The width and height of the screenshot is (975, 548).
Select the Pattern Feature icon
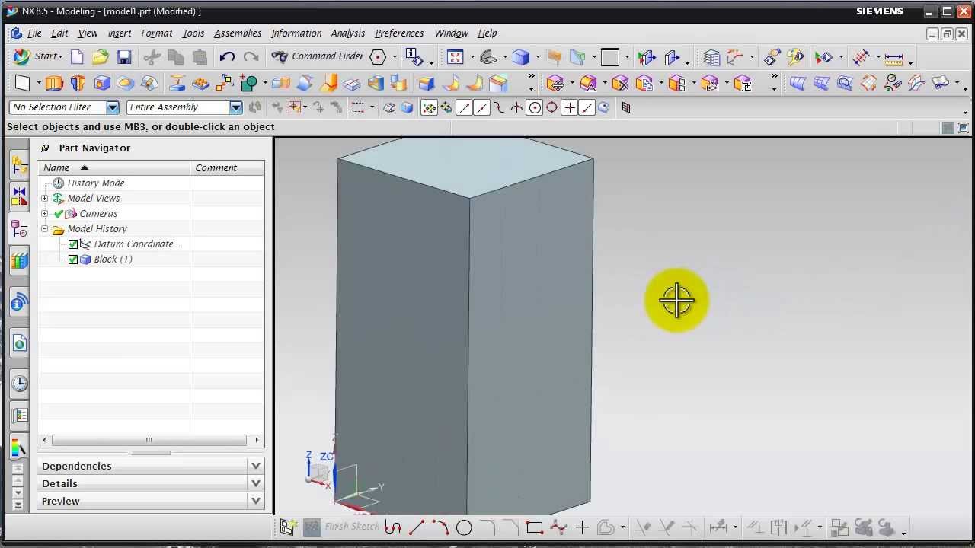click(x=225, y=83)
